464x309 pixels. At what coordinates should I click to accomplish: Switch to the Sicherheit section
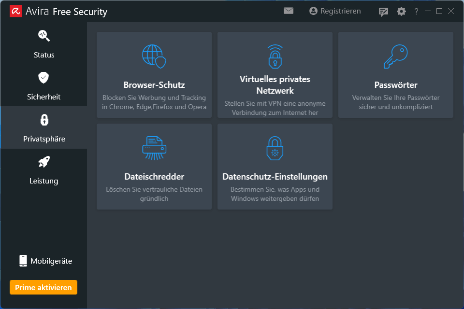pos(44,86)
